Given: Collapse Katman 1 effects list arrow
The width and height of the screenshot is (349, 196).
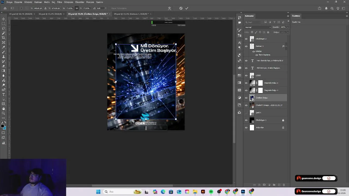Looking at the screenshot, I should (286, 46).
